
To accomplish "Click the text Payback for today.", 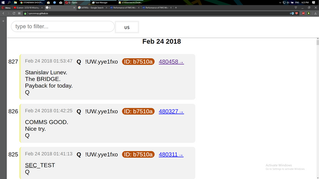I will (49, 86).
